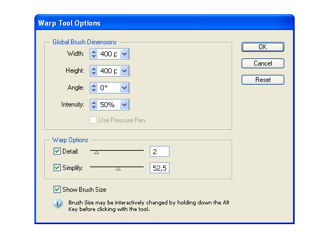Viewport: 328px width, 246px height.
Task: Open the Width dropdown list
Action: coord(125,54)
